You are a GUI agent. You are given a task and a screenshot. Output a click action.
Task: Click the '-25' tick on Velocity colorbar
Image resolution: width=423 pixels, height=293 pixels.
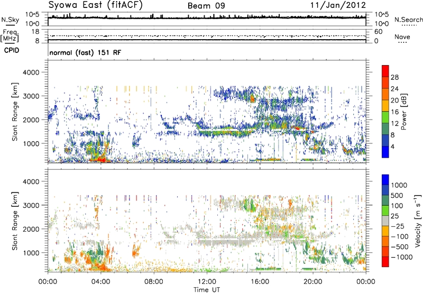398,226
